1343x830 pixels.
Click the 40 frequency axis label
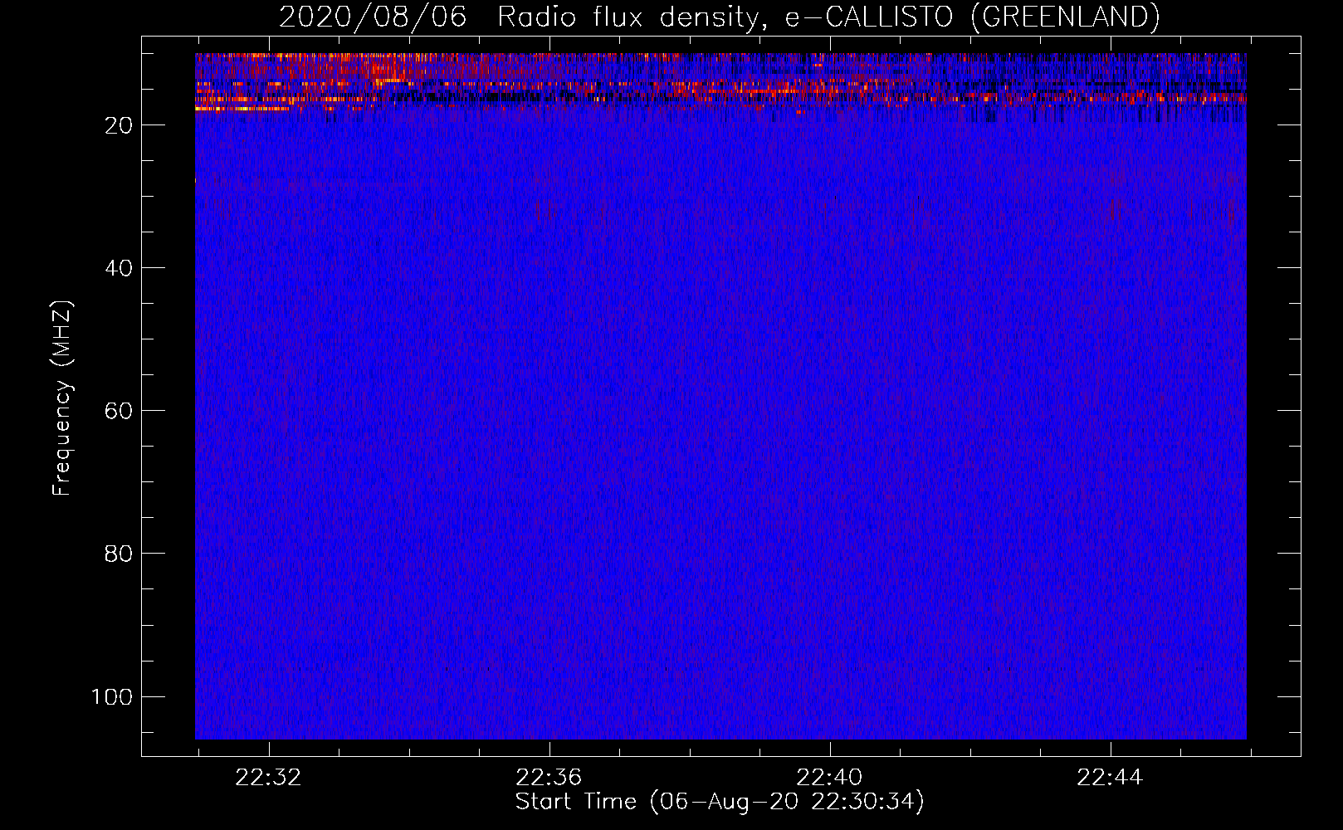coord(119,268)
